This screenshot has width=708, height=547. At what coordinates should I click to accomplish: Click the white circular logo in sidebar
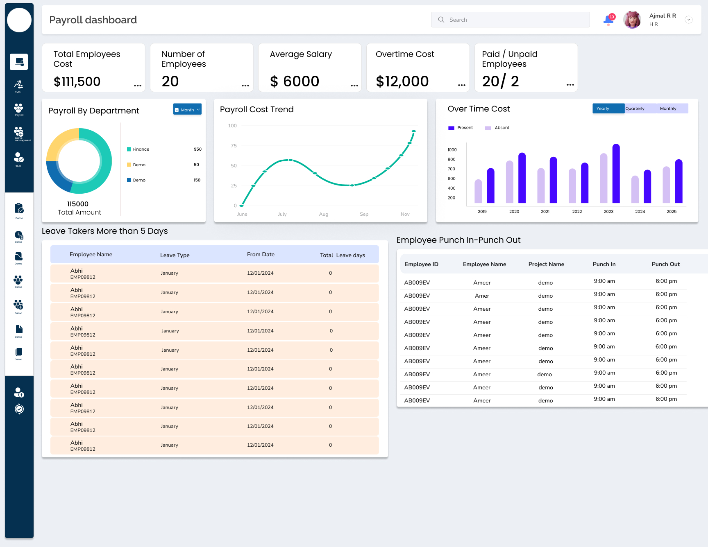(19, 20)
